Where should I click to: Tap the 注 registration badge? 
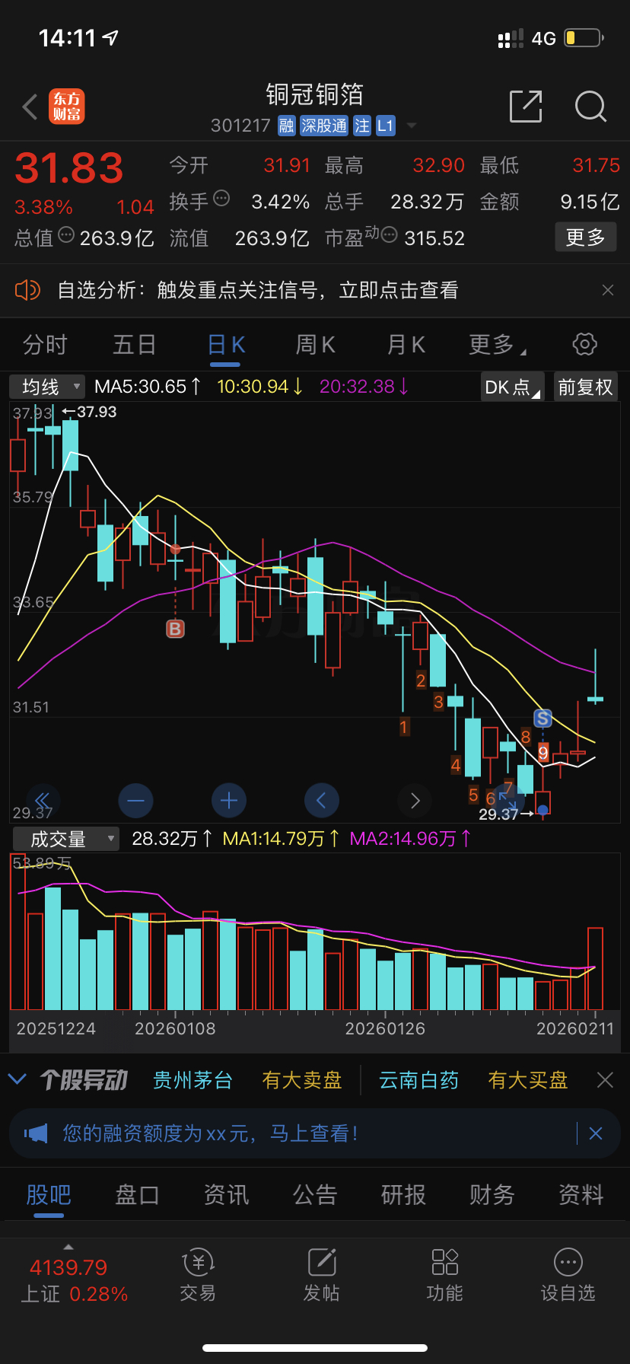[x=362, y=126]
